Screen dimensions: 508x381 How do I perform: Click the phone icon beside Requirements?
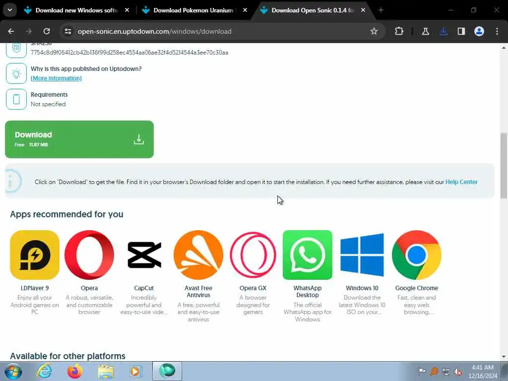[x=16, y=99]
